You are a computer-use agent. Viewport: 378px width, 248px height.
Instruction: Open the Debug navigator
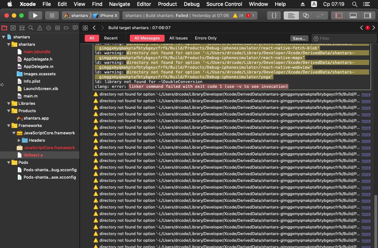(57, 28)
